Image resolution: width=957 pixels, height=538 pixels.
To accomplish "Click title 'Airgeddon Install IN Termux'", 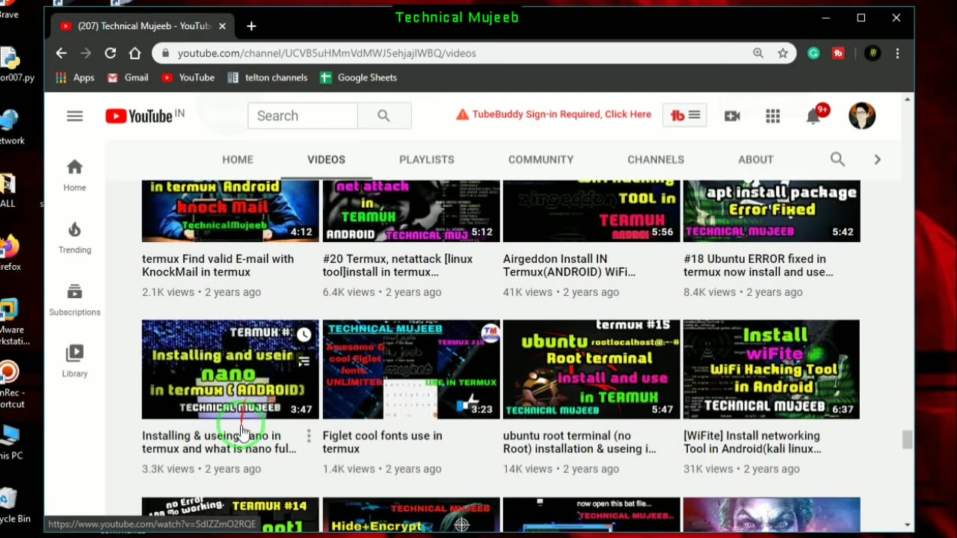I will point(569,265).
